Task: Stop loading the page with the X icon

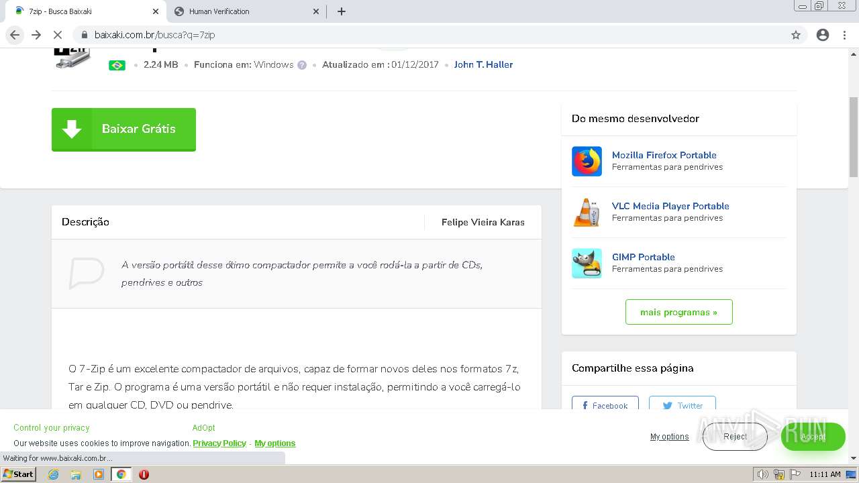Action: pos(58,35)
